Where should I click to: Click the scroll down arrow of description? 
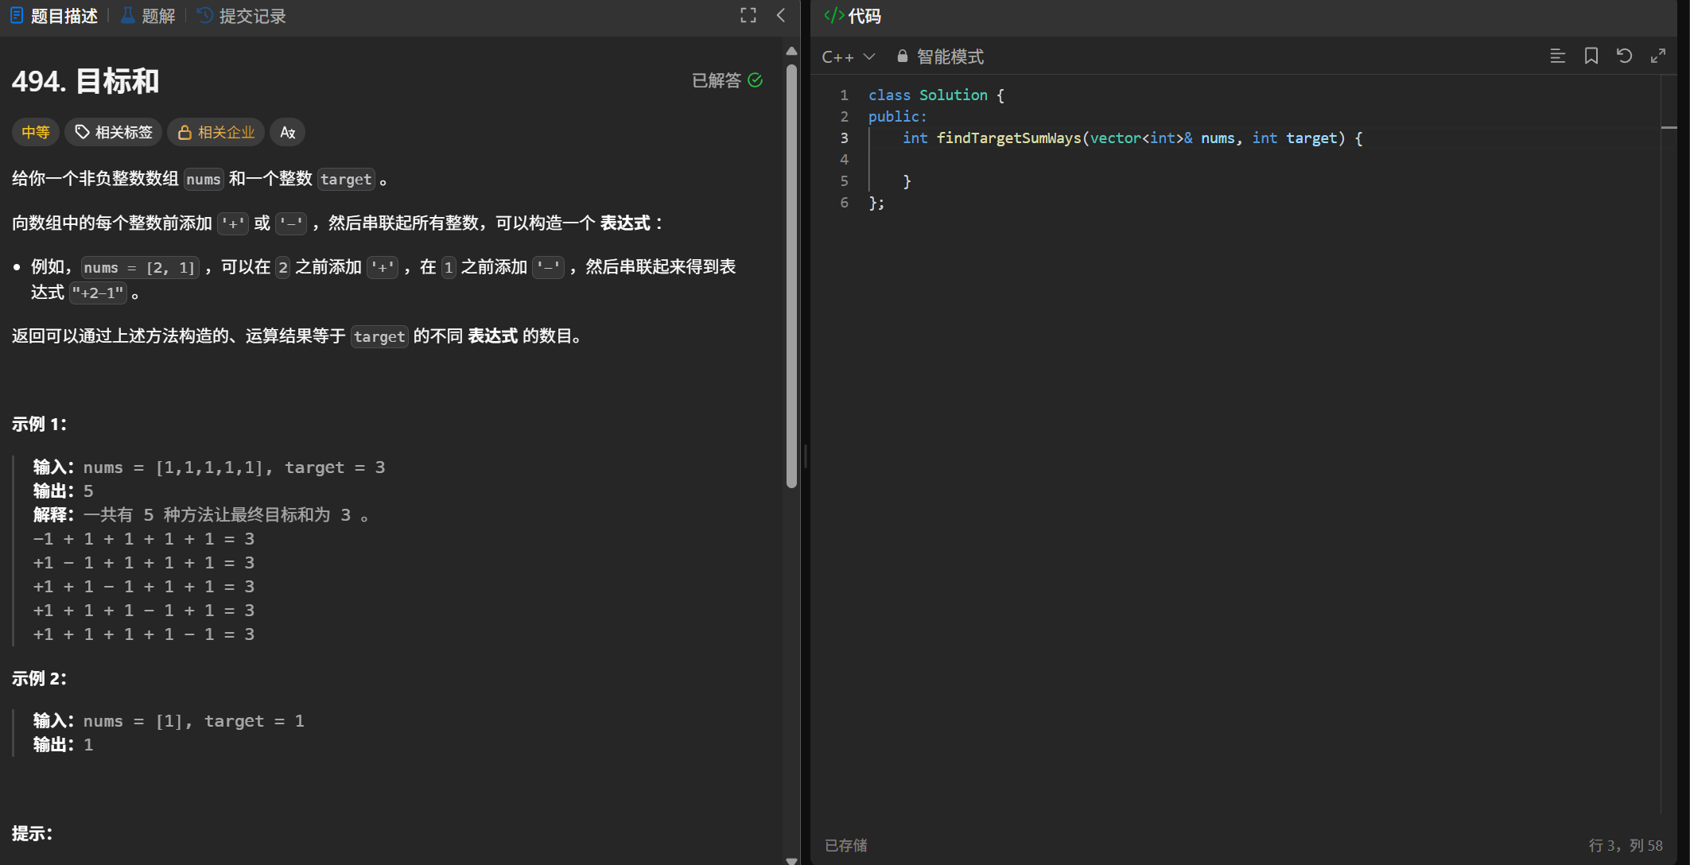(x=791, y=859)
